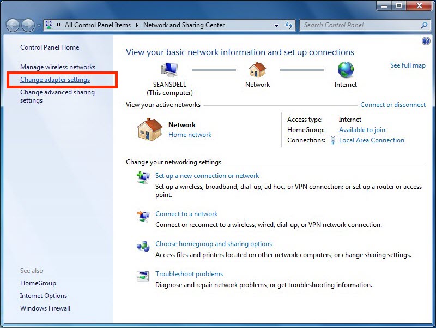Click the refresh button beside address bar
436x328 pixels.
click(x=289, y=25)
